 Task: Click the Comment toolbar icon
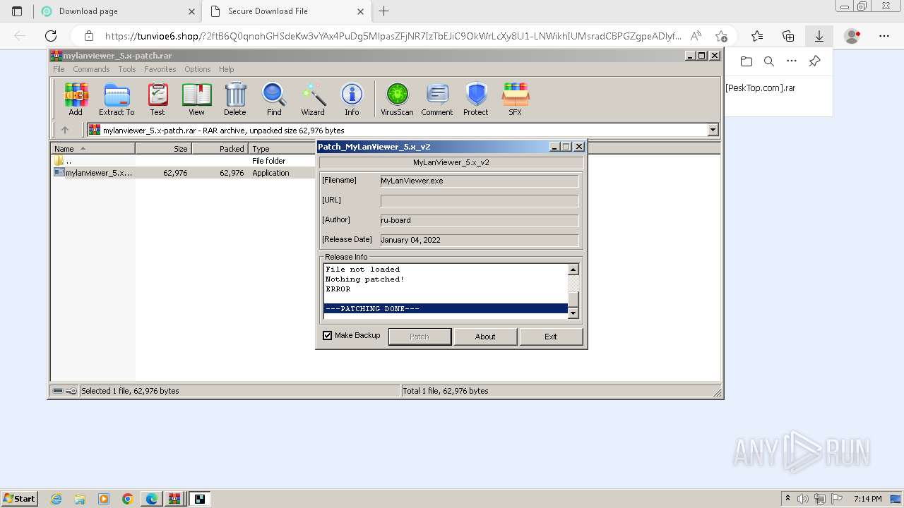[x=437, y=99]
